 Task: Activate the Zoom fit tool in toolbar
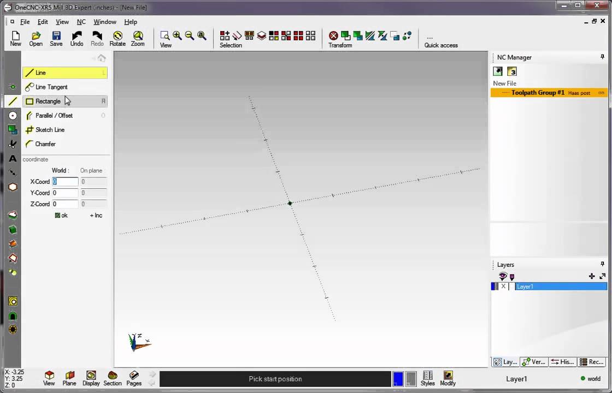click(x=138, y=39)
